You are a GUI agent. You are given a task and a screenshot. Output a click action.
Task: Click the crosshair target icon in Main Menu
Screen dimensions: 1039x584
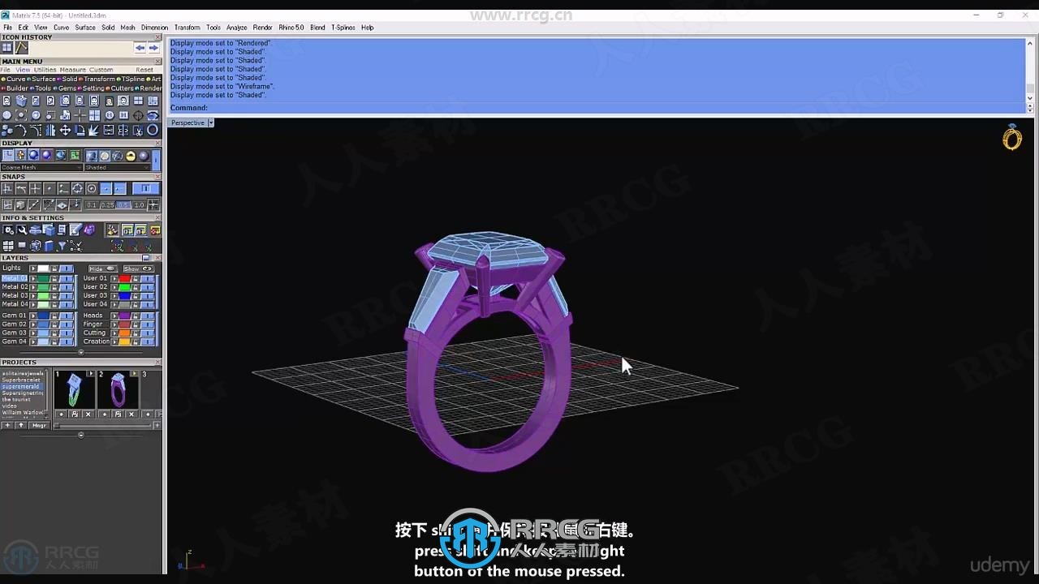point(138,115)
